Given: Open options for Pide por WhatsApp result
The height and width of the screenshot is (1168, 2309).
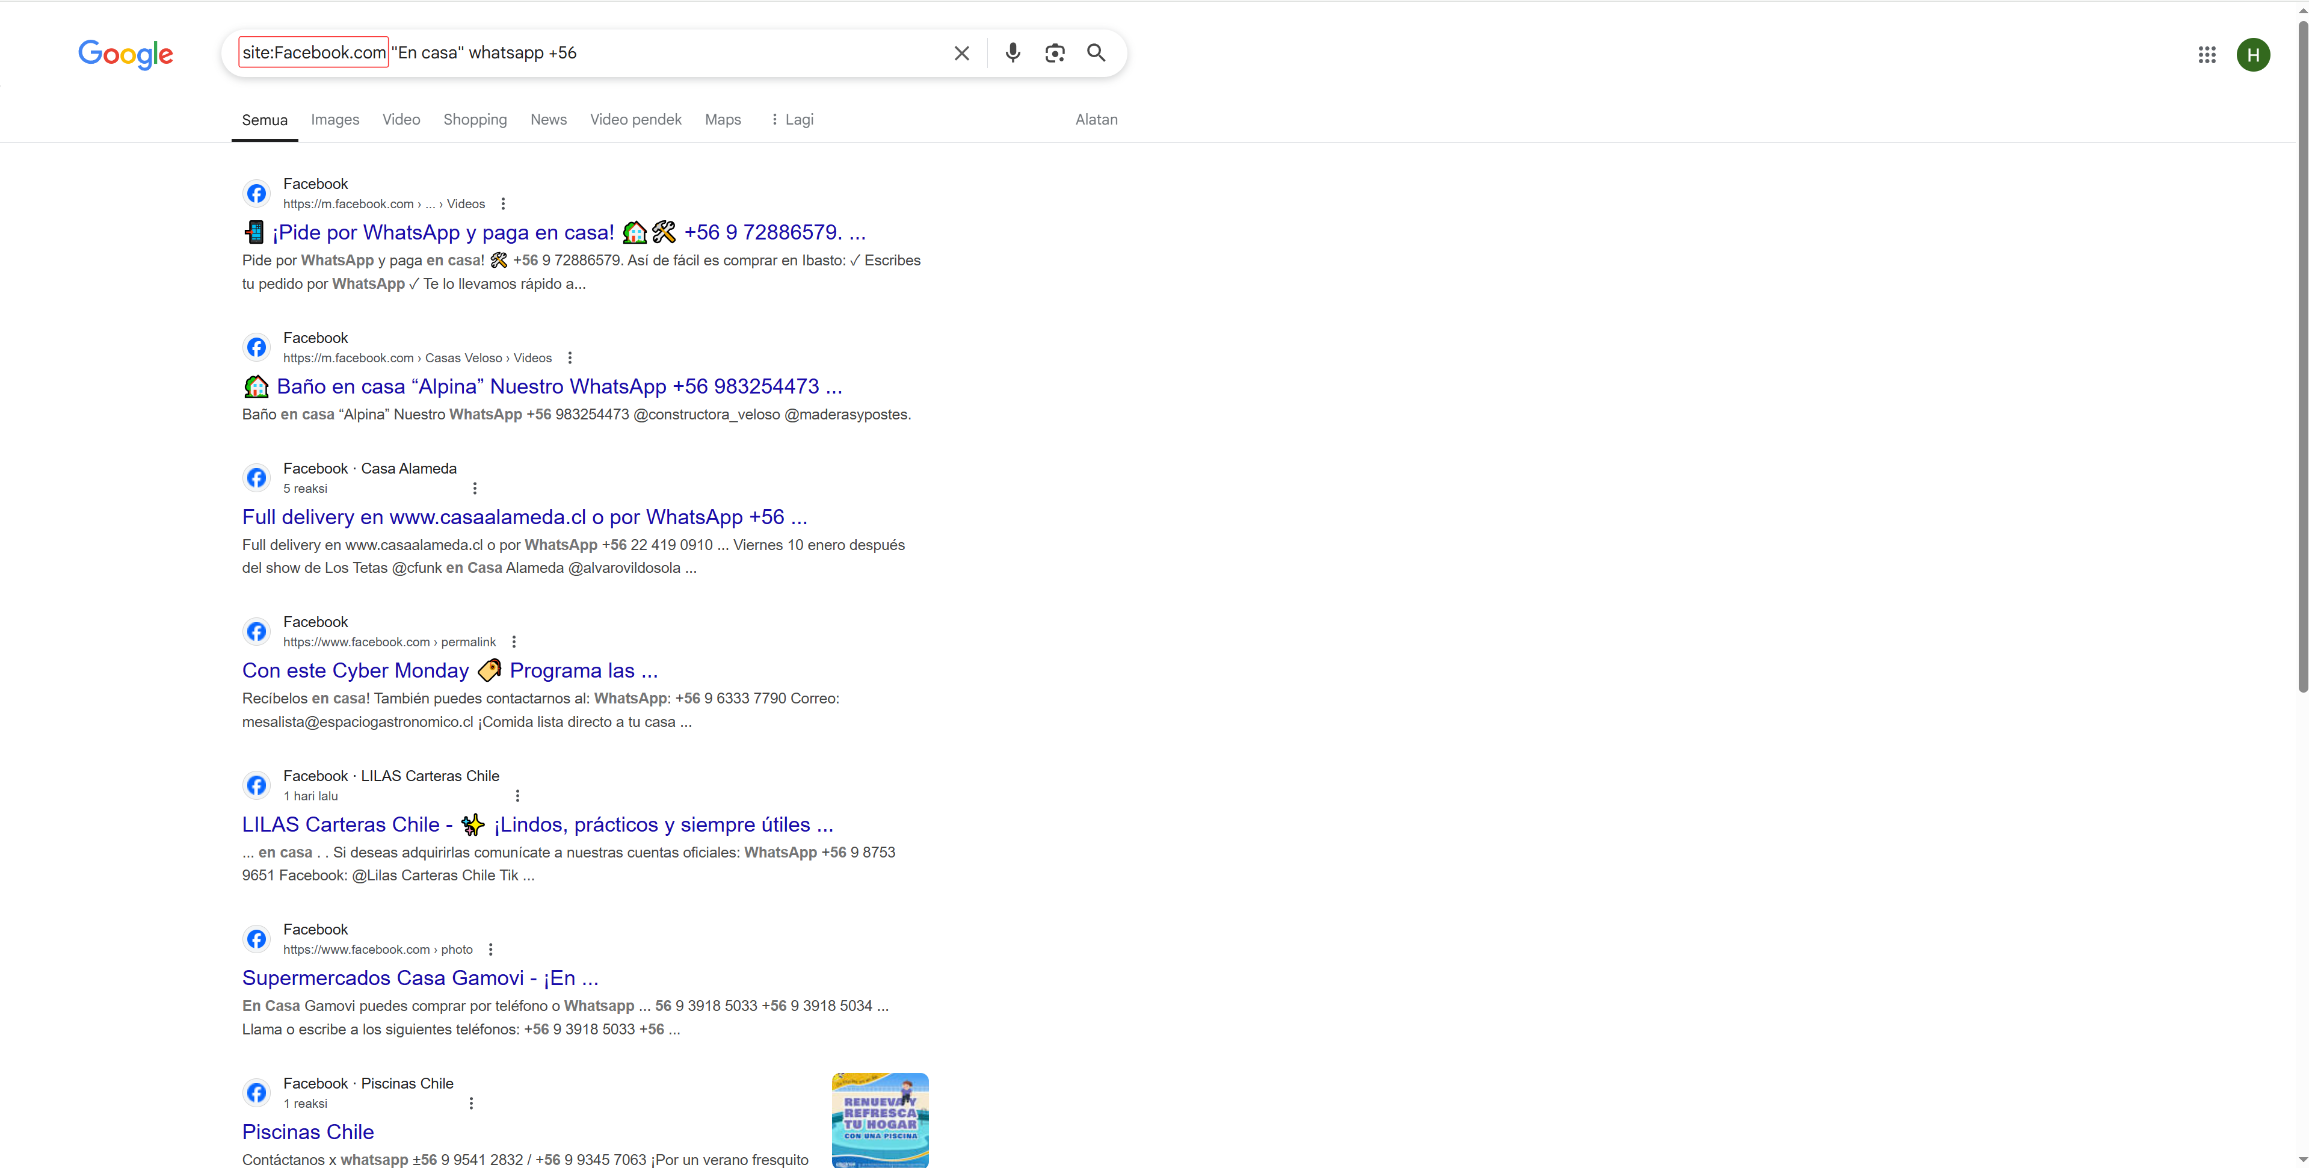Looking at the screenshot, I should pos(503,205).
